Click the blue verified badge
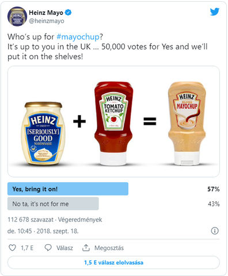The width and height of the screenshot is (228, 276). (x=68, y=13)
